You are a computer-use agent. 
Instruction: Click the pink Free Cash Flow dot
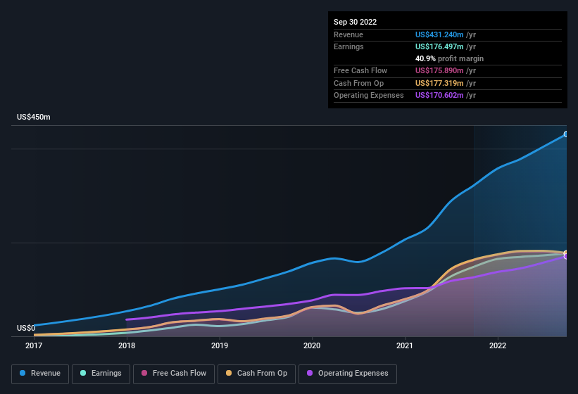tap(144, 373)
